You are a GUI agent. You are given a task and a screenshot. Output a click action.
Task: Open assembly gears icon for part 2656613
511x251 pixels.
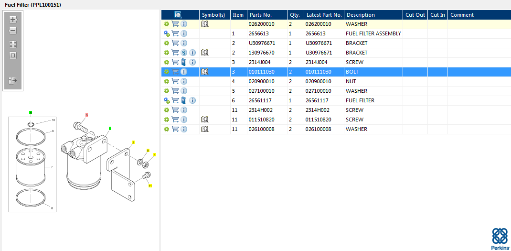pyautogui.click(x=167, y=33)
